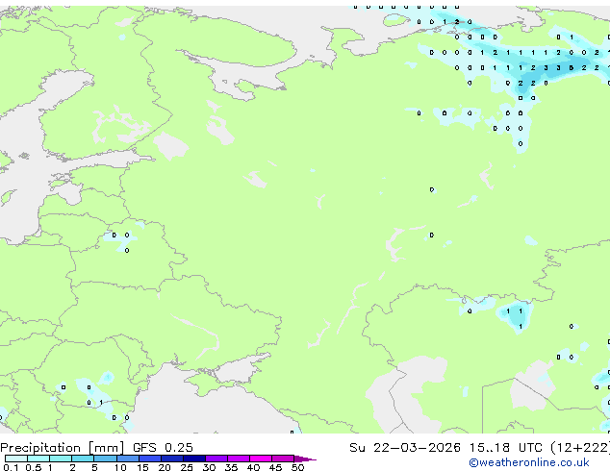The width and height of the screenshot is (610, 471).
Task: Pick legend swatch between 45 and 50
Action: pos(283,459)
